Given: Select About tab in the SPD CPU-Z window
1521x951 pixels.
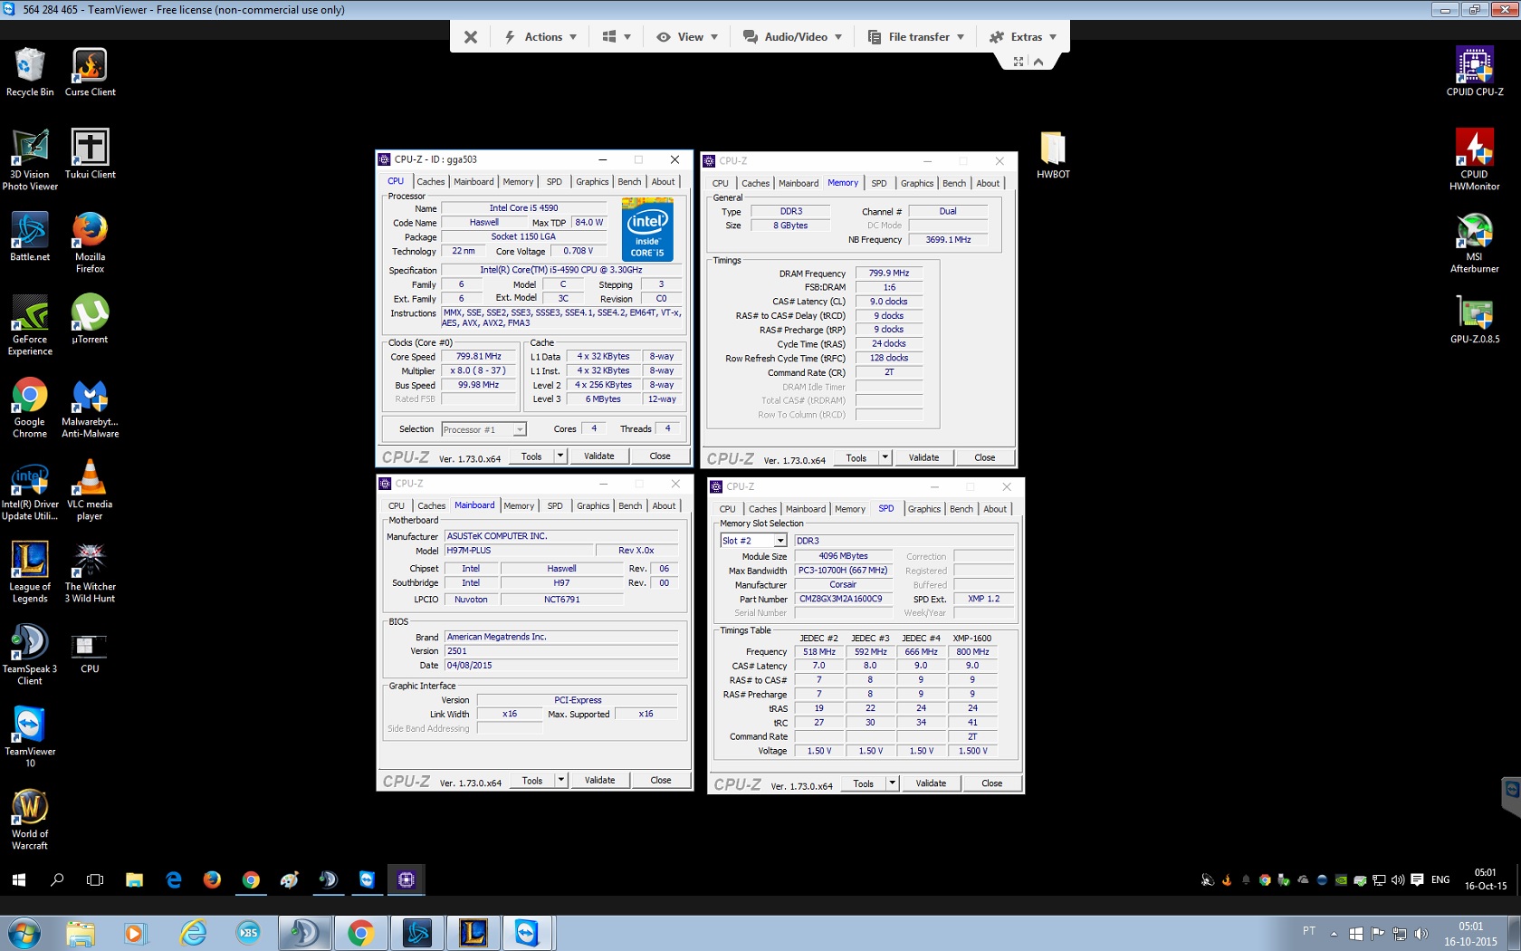Looking at the screenshot, I should [x=995, y=509].
